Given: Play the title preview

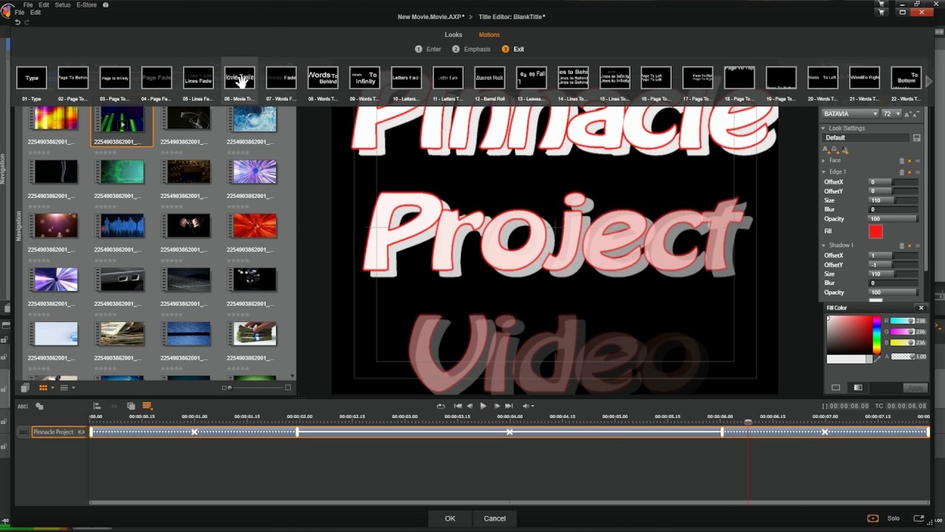Looking at the screenshot, I should coord(483,406).
